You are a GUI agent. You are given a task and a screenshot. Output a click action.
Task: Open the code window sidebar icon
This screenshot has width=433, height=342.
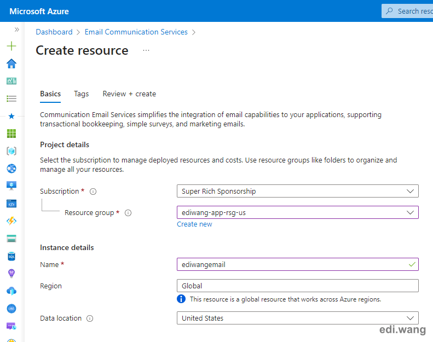point(11,204)
